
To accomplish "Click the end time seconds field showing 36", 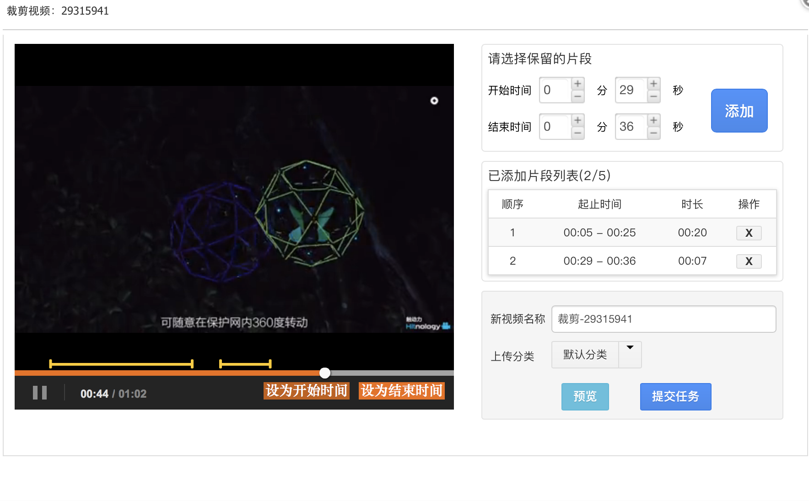I will click(631, 127).
